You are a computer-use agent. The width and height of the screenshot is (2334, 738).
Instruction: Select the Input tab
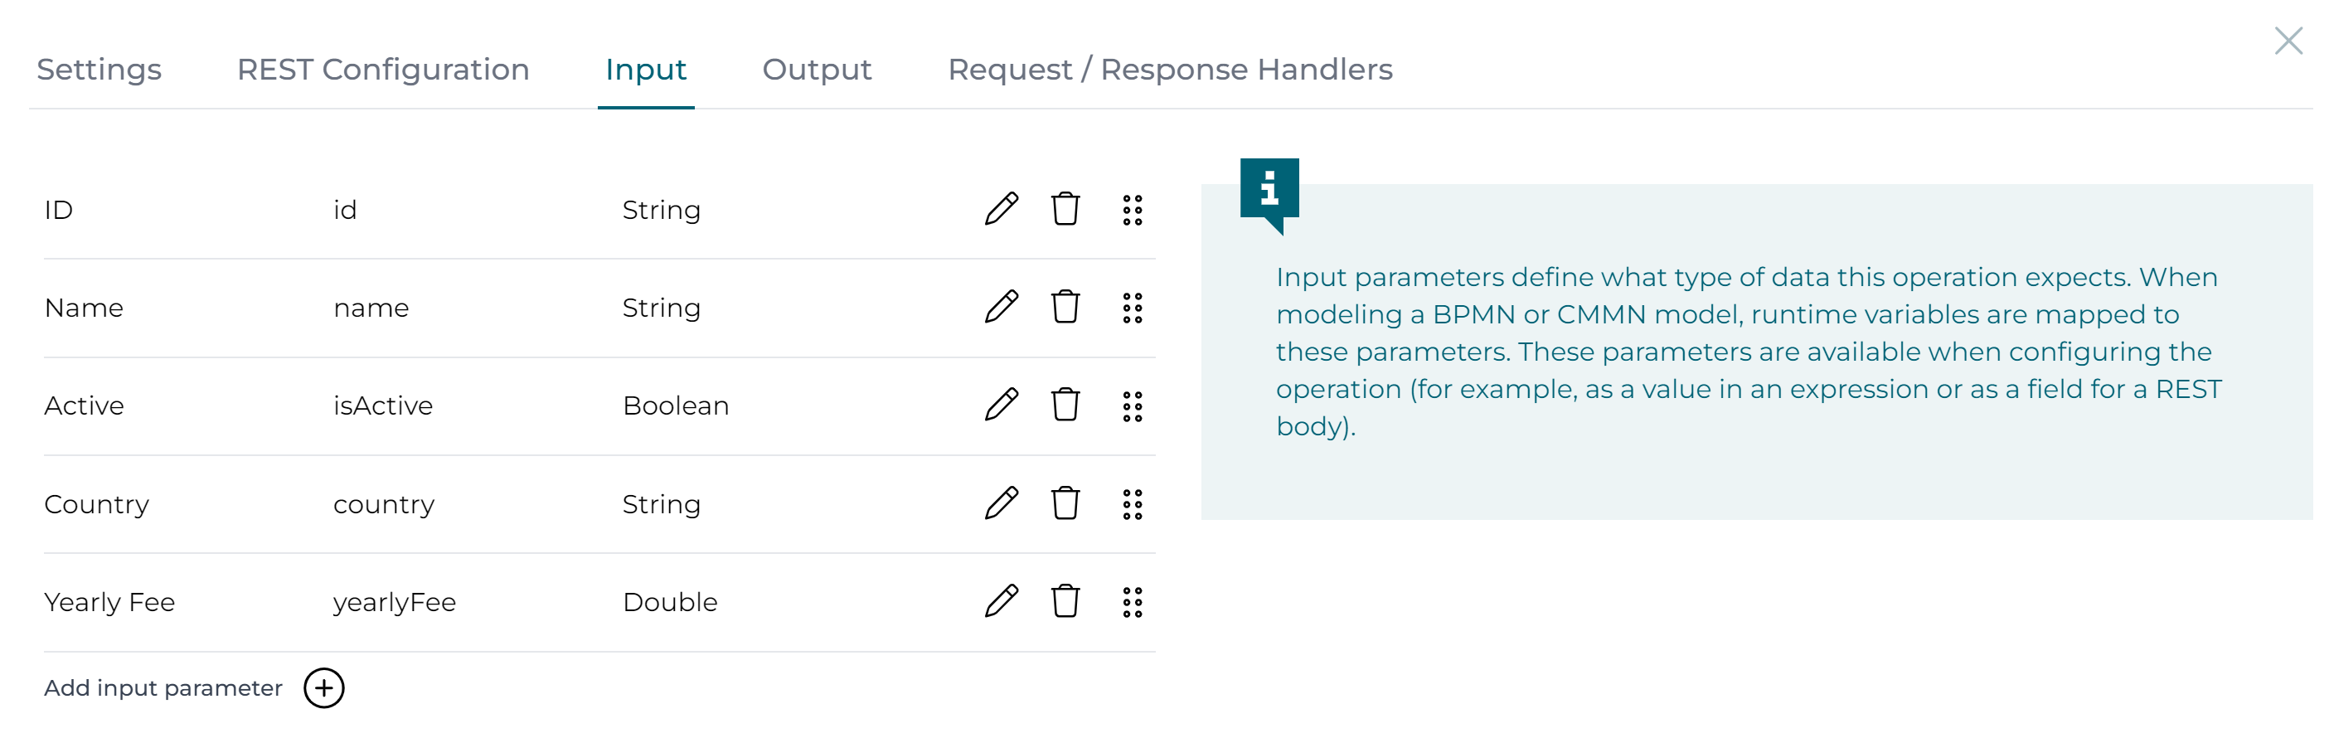coord(645,69)
